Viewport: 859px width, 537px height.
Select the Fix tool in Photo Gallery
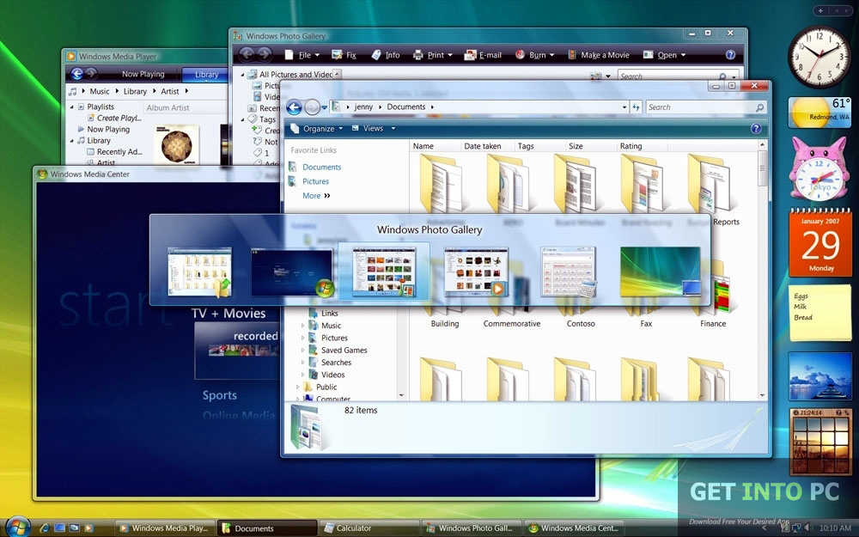(x=343, y=54)
